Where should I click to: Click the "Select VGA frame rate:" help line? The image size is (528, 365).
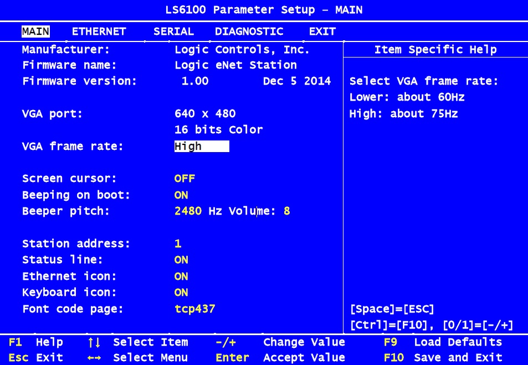point(424,81)
